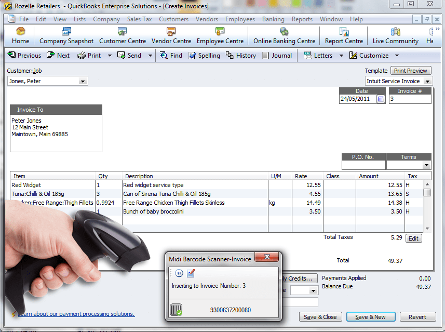Print the invoice using Print icon
This screenshot has height=332, width=445.
[x=82, y=55]
